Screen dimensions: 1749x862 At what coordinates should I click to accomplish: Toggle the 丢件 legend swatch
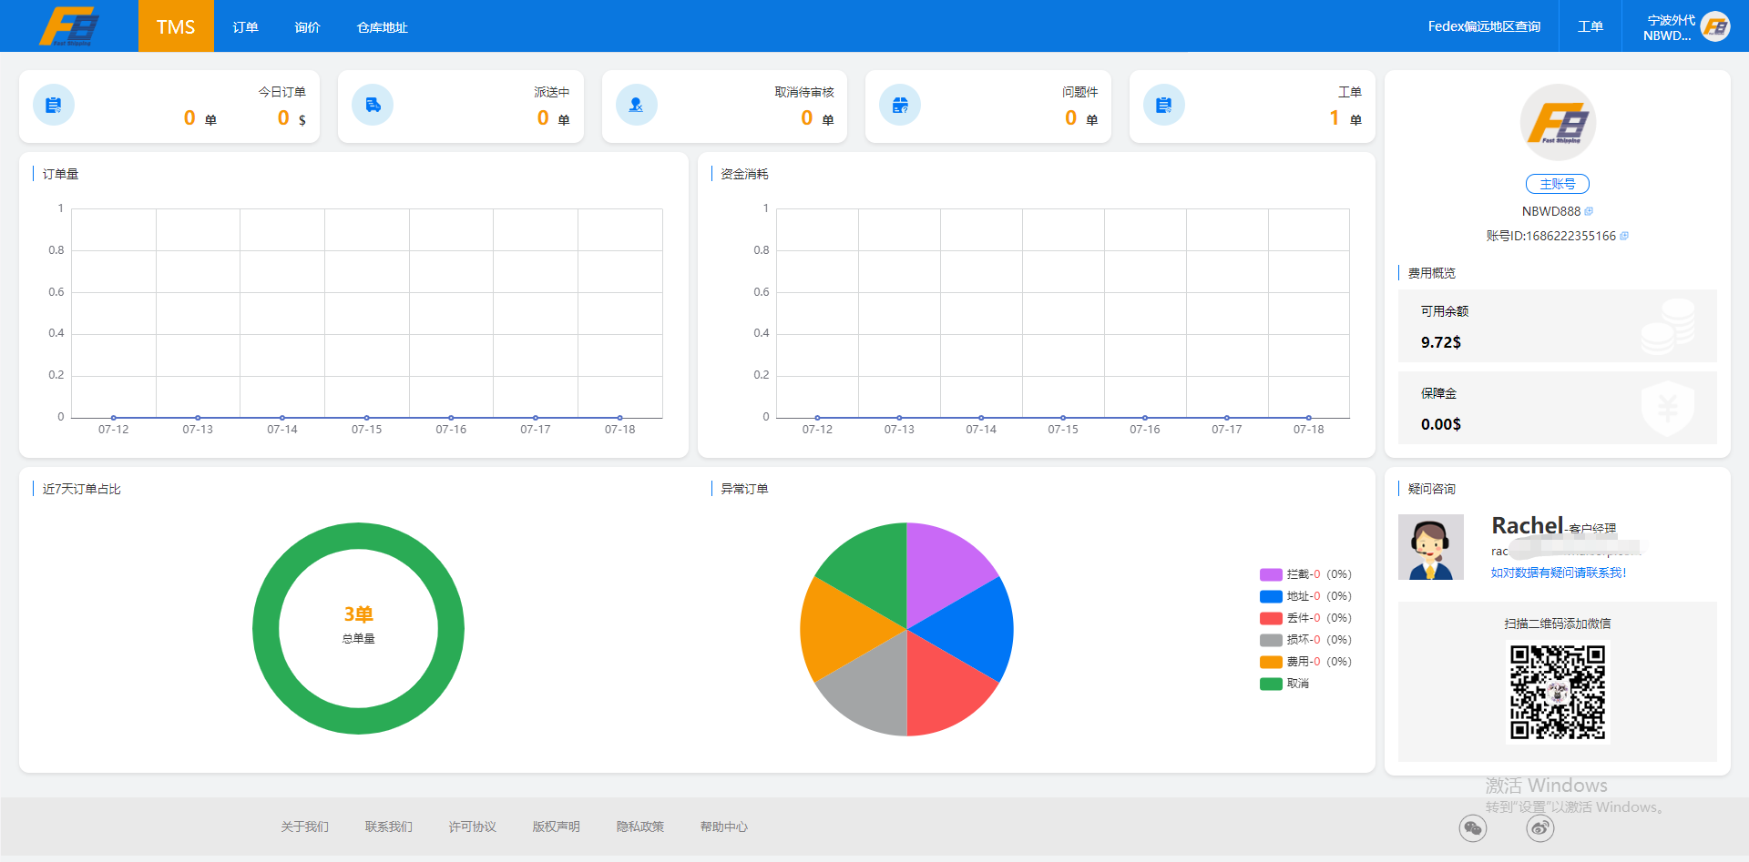click(1271, 618)
